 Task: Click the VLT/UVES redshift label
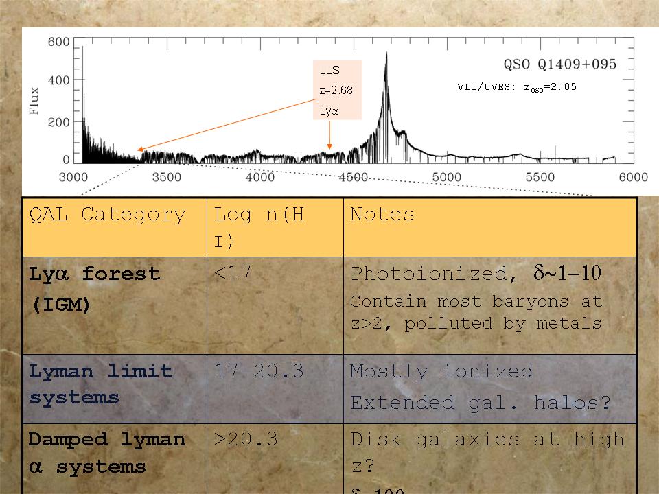[516, 87]
